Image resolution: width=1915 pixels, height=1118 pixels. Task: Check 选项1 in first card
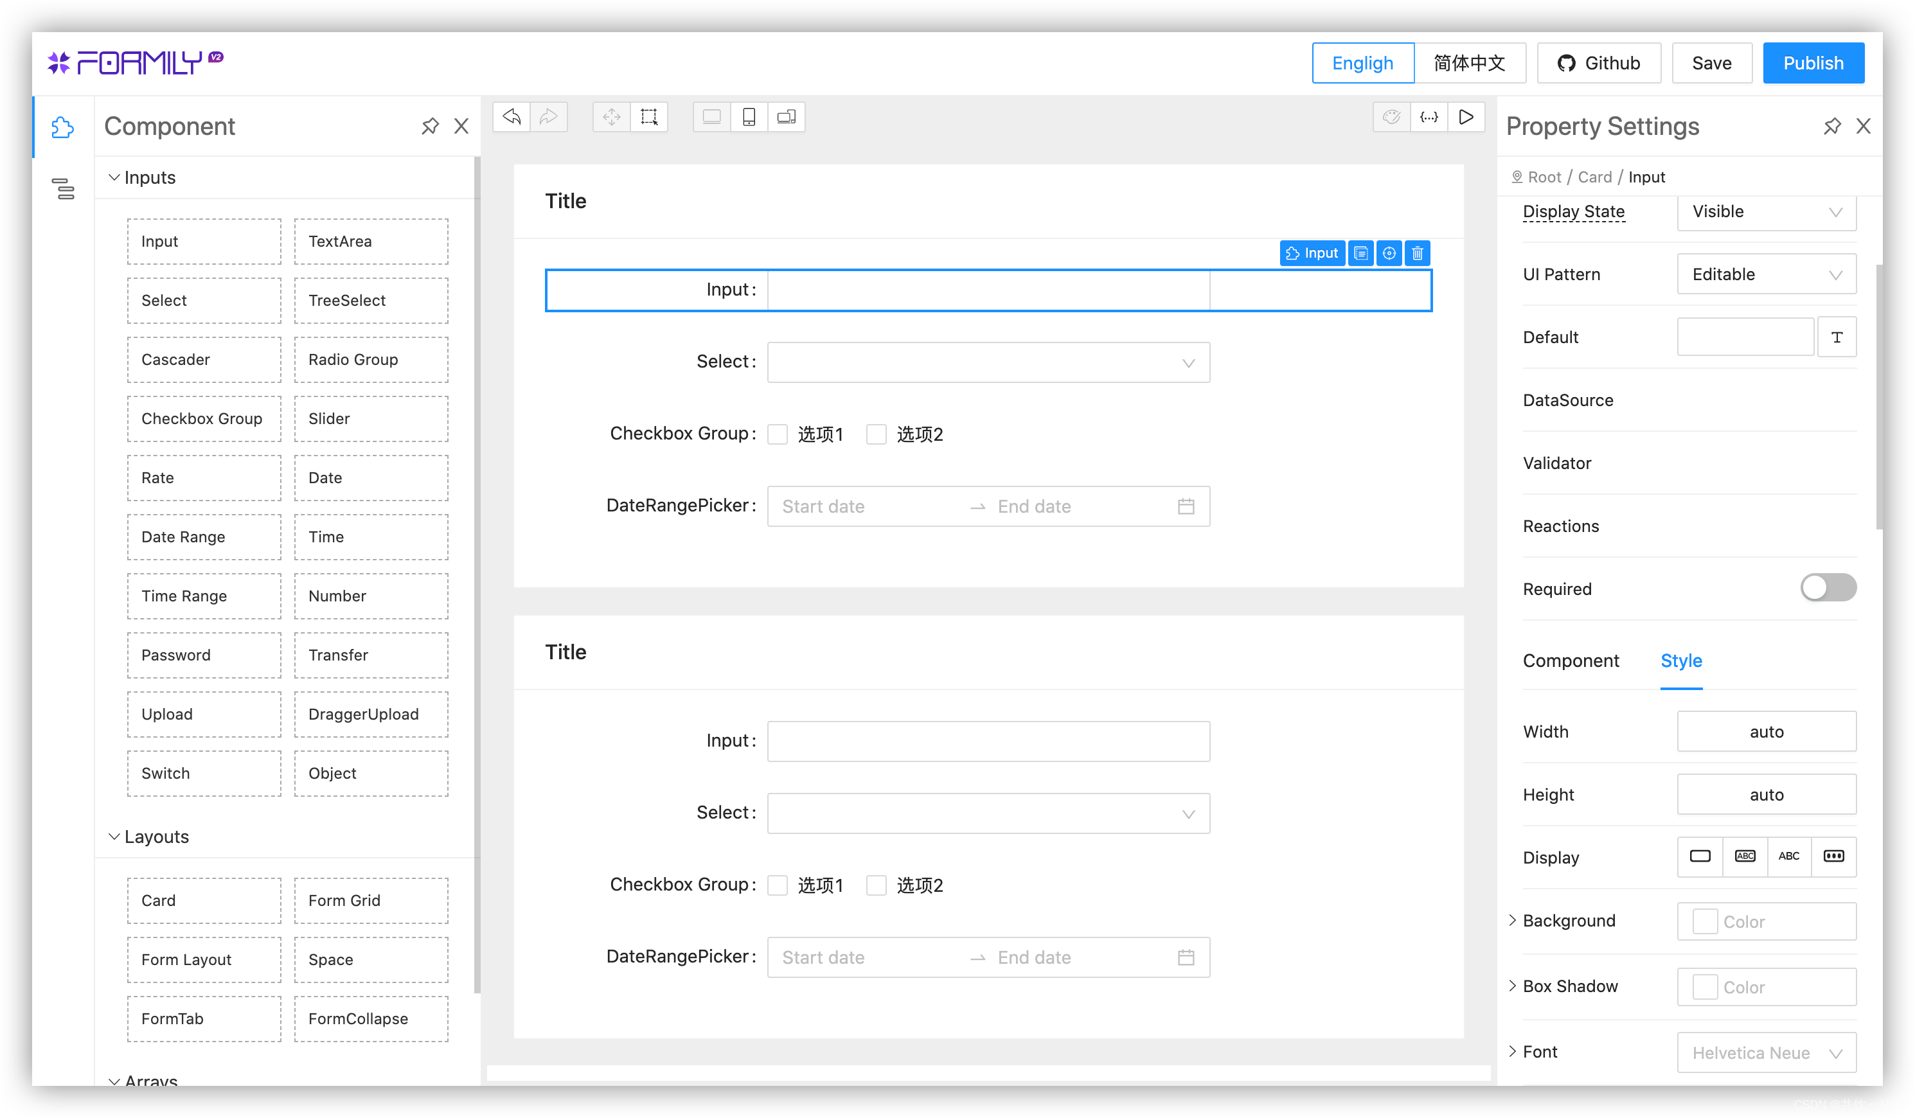pos(778,434)
